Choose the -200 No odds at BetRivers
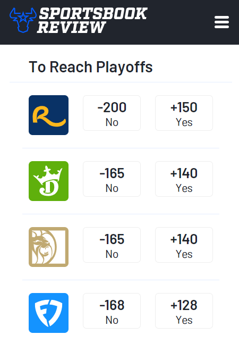The image size is (239, 343). point(112,113)
